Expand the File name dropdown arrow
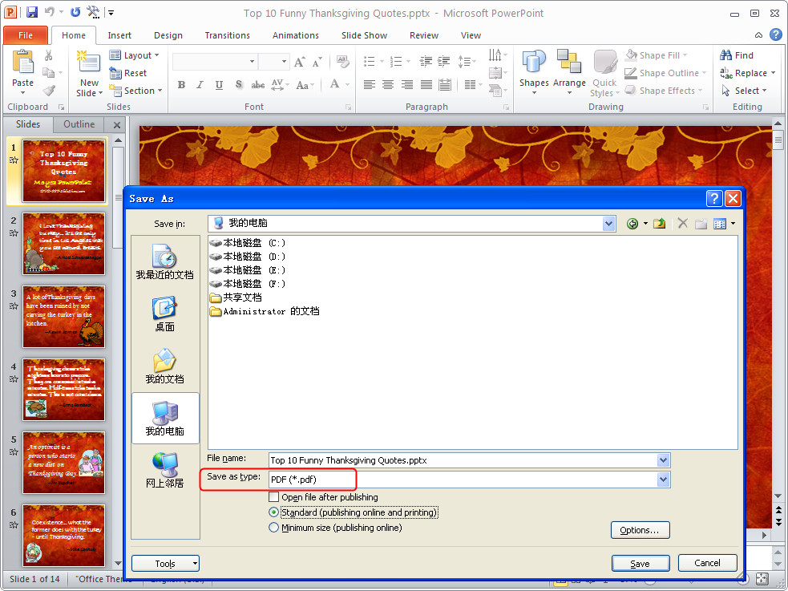Screen dimensions: 788x591 [x=664, y=460]
